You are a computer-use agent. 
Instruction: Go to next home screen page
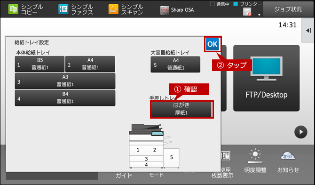click(301, 132)
